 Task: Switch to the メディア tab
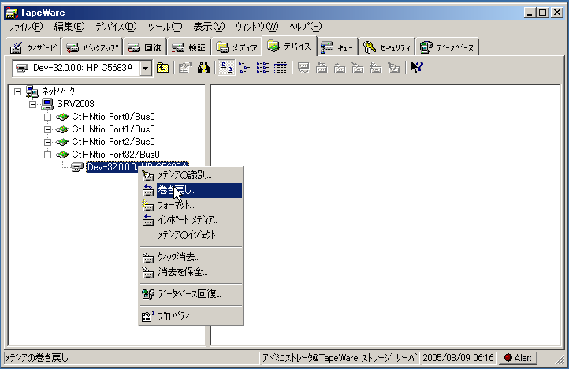(236, 47)
